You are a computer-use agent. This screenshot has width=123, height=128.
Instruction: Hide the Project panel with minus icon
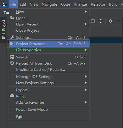pos(118,21)
